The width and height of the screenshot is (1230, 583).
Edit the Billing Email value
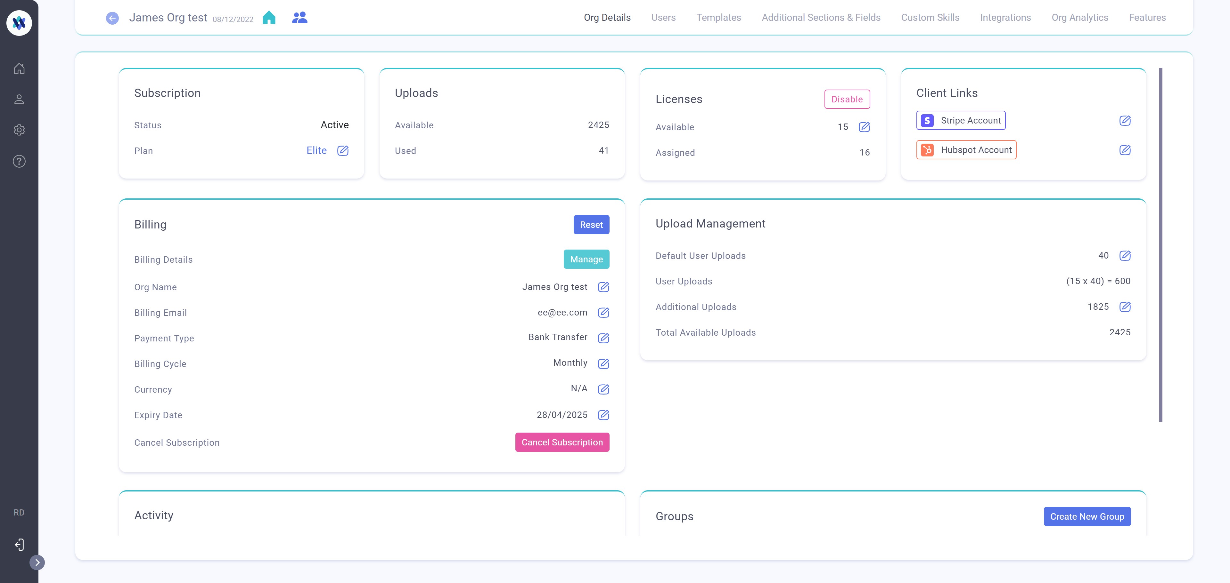603,313
